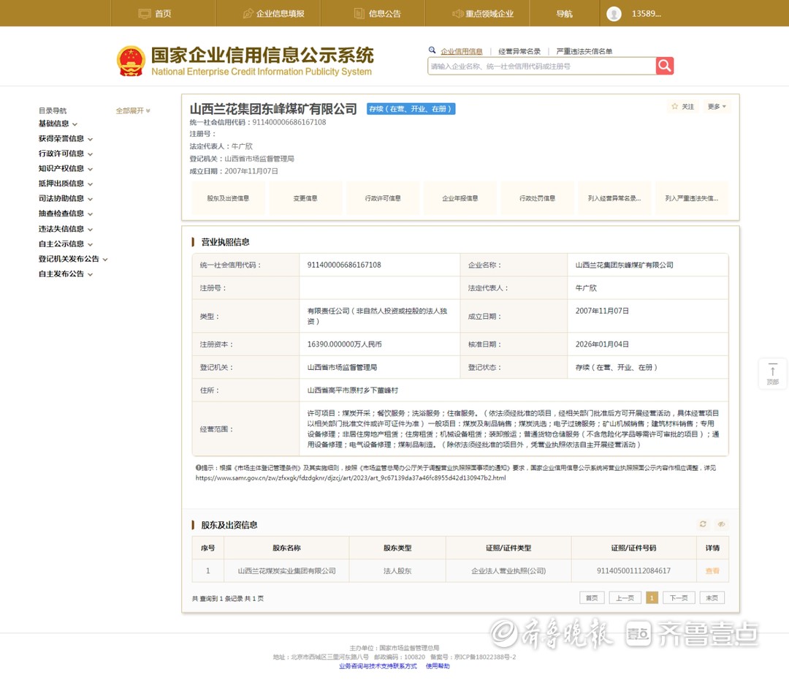Click the 13589... account name
This screenshot has height=680, width=789.
coord(646,14)
